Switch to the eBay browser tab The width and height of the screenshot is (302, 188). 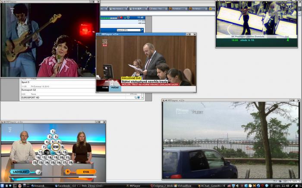coord(158,9)
